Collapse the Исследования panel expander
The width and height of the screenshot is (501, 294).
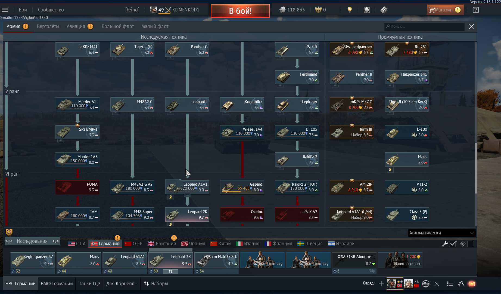32,241
